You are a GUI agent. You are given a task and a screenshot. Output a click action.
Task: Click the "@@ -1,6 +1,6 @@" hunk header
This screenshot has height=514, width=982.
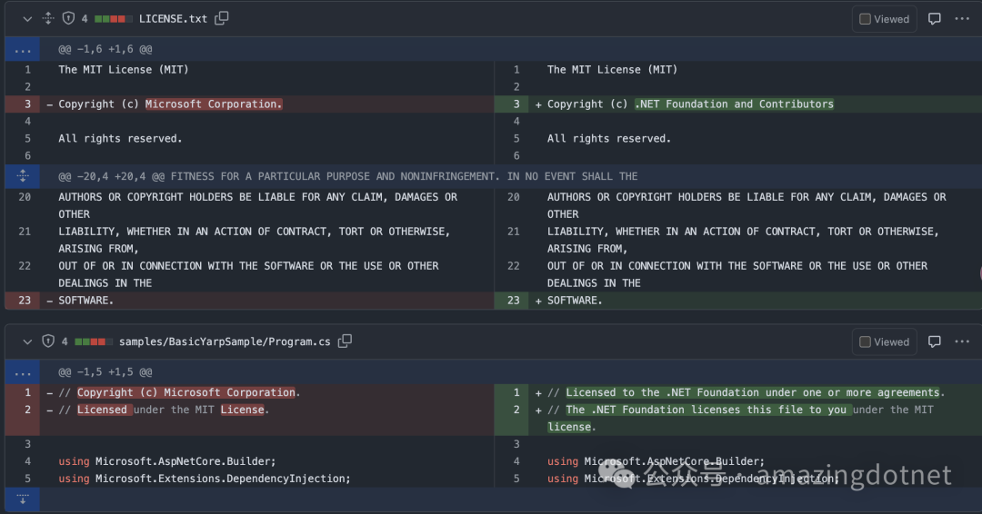[x=105, y=49]
